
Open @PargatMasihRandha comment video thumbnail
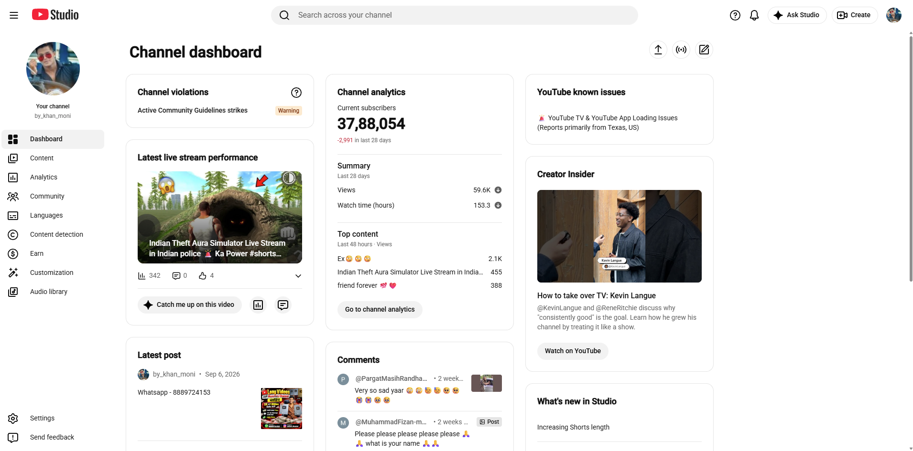click(487, 383)
